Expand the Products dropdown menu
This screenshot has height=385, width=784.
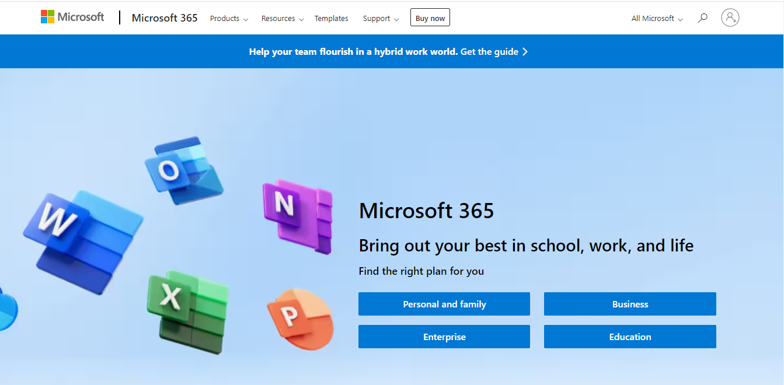pyautogui.click(x=229, y=19)
